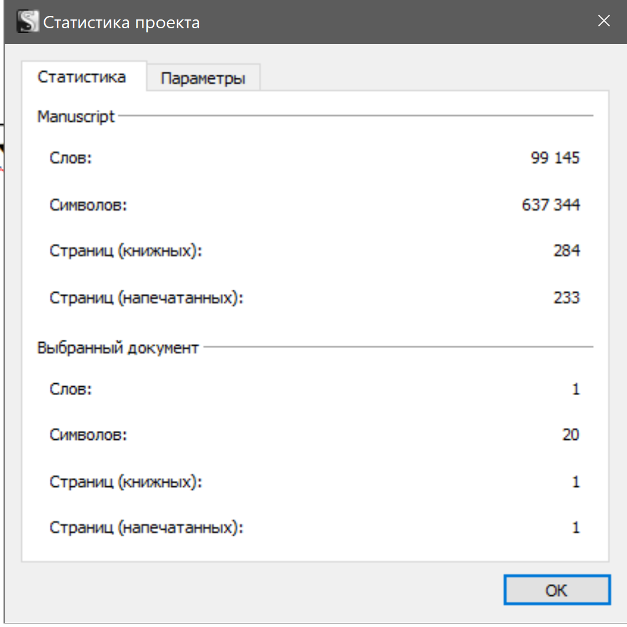Click the Manuscript word count 99 145
627x627 pixels.
click(555, 158)
